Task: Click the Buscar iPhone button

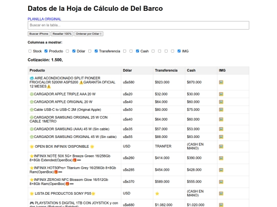Action: (38, 34)
